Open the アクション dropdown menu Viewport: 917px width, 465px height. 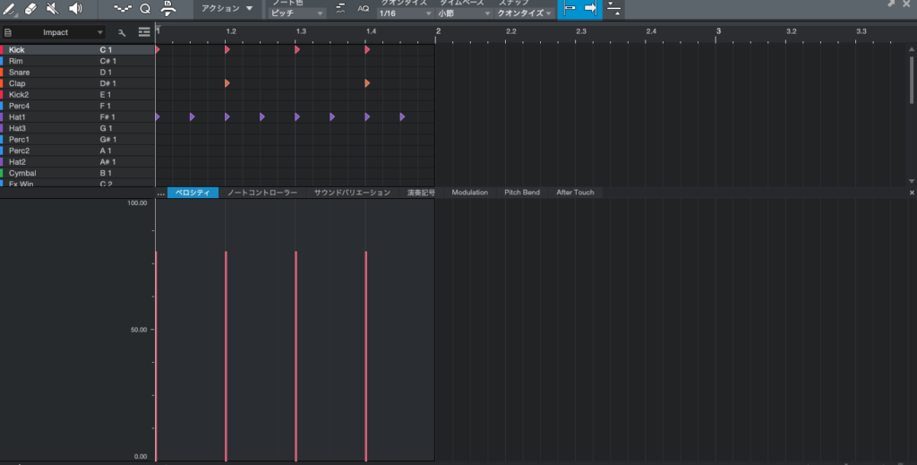tap(223, 9)
